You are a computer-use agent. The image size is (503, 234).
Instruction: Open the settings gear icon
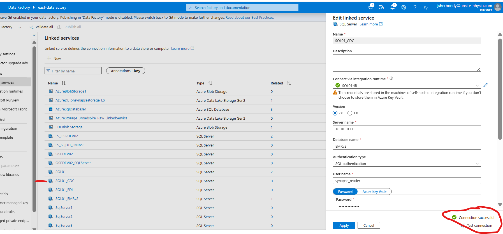[404, 7]
